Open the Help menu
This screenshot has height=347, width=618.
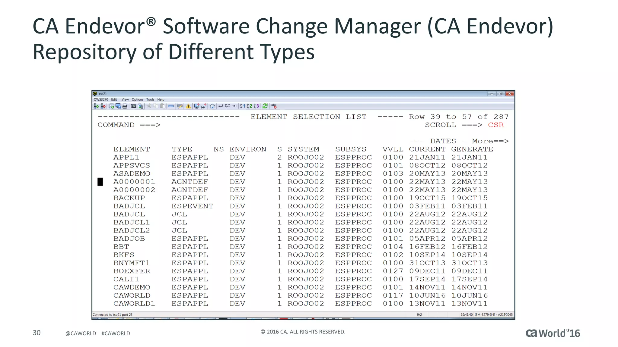161,99
